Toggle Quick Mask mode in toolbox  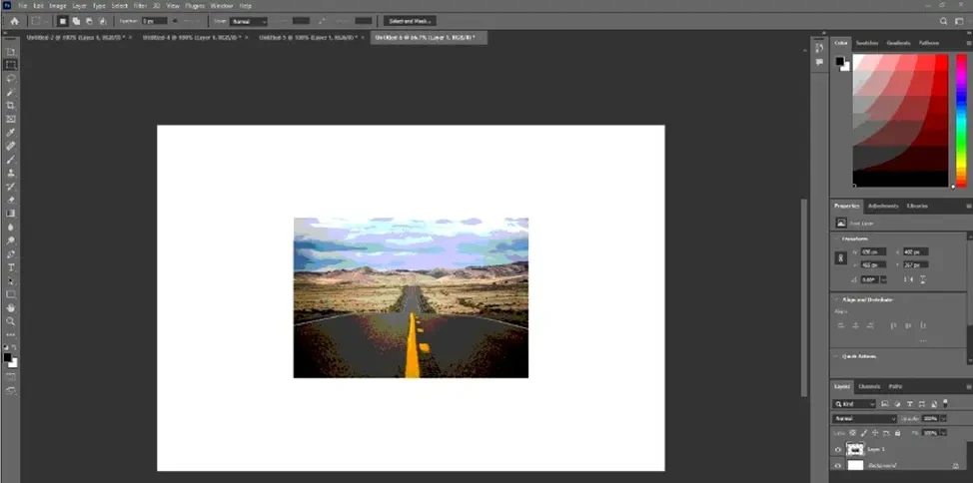[x=11, y=376]
